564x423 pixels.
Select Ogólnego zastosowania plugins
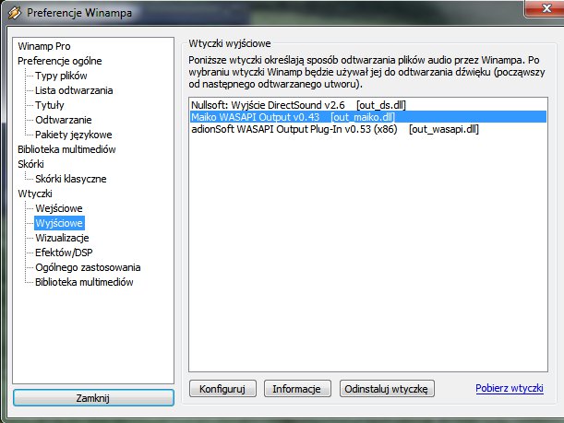point(88,267)
